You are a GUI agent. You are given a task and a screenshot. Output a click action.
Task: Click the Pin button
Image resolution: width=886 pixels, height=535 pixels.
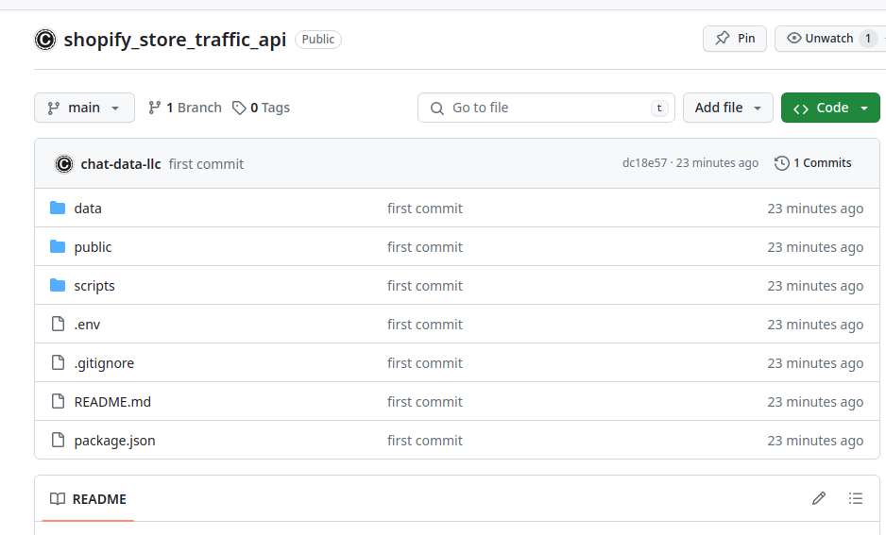tap(735, 39)
